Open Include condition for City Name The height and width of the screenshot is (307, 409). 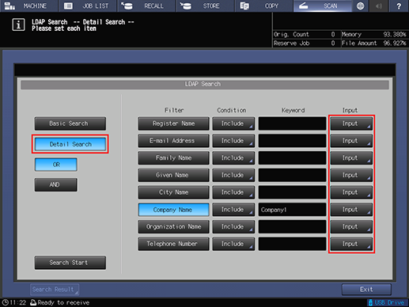click(233, 192)
